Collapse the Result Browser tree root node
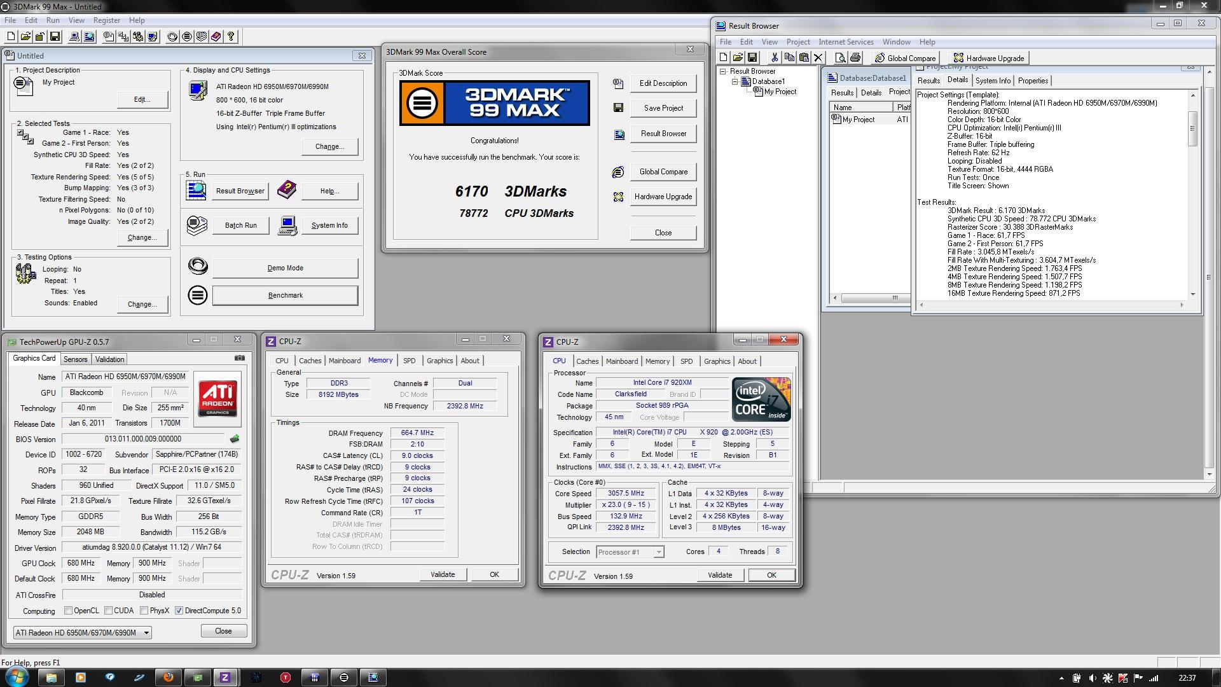The width and height of the screenshot is (1221, 687). click(723, 71)
